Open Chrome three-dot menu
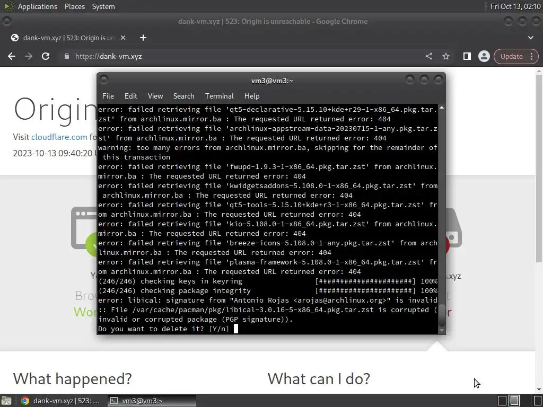543x407 pixels. pos(531,56)
